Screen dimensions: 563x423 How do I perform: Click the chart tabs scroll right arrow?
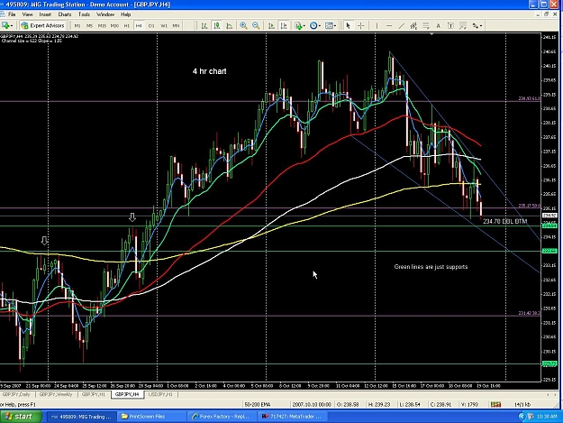(556, 395)
